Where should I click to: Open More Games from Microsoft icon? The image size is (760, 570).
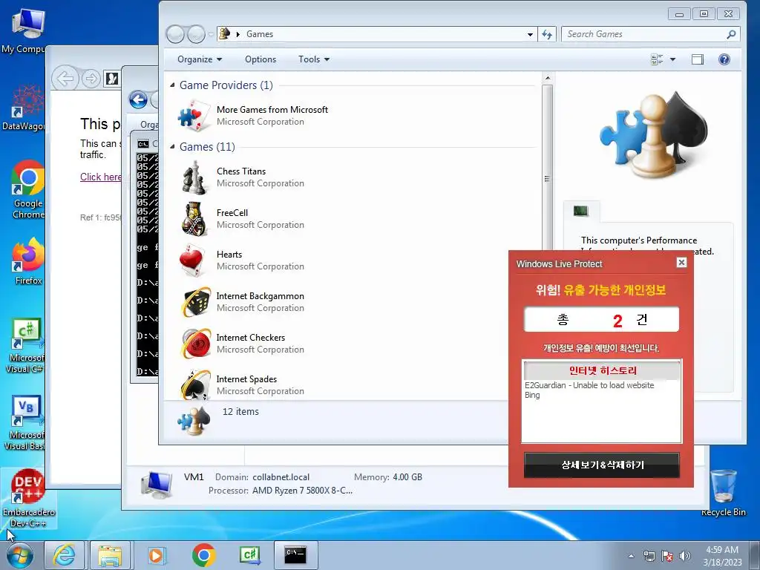click(194, 115)
